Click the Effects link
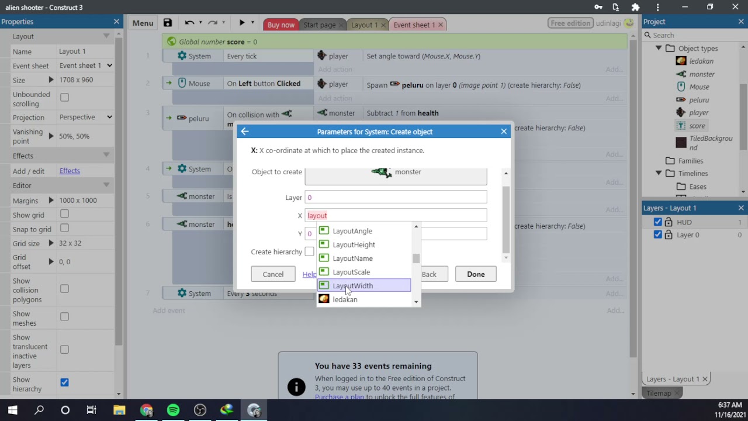The height and width of the screenshot is (421, 748). pyautogui.click(x=70, y=171)
